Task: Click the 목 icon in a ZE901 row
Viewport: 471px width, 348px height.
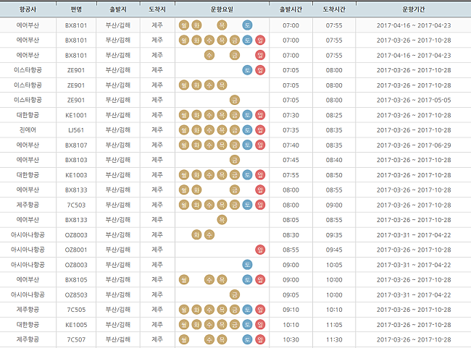Action: point(222,85)
